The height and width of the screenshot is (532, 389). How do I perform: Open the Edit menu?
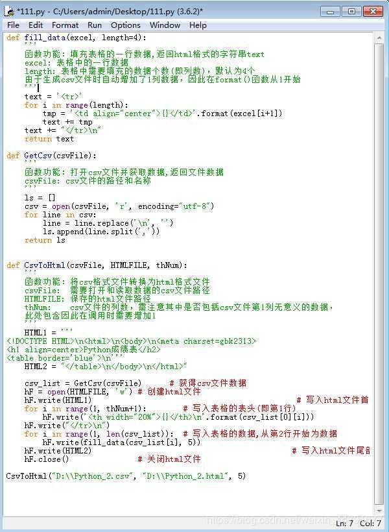[36, 25]
